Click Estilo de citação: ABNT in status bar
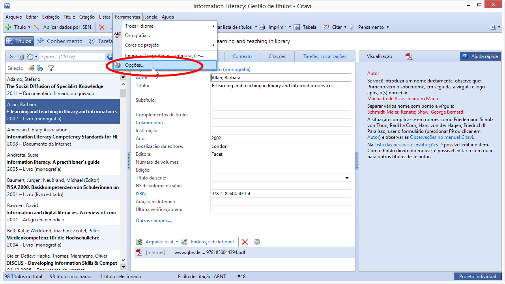Screen dimensions: 505x284 [202, 277]
